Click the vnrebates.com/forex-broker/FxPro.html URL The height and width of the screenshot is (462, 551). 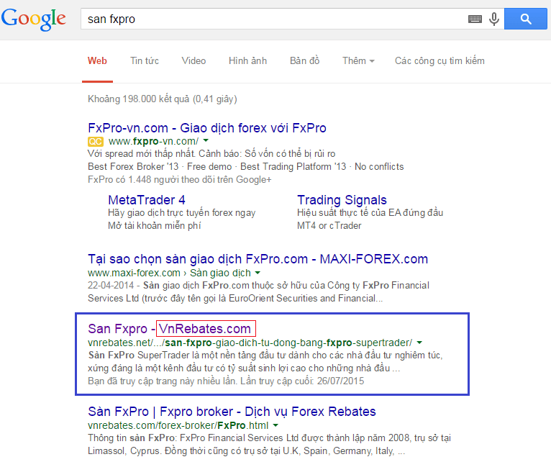pos(178,425)
